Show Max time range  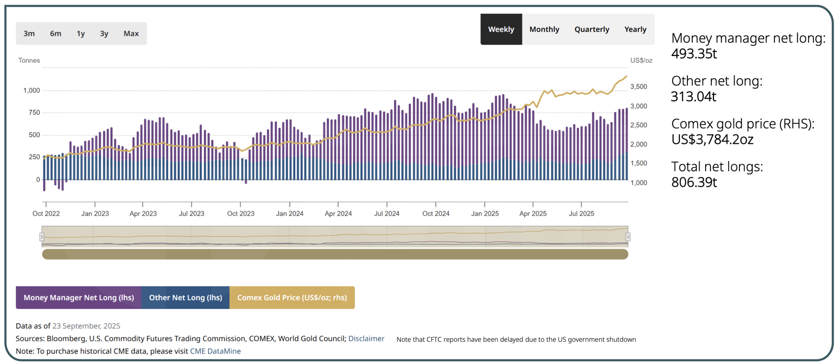[x=131, y=33]
